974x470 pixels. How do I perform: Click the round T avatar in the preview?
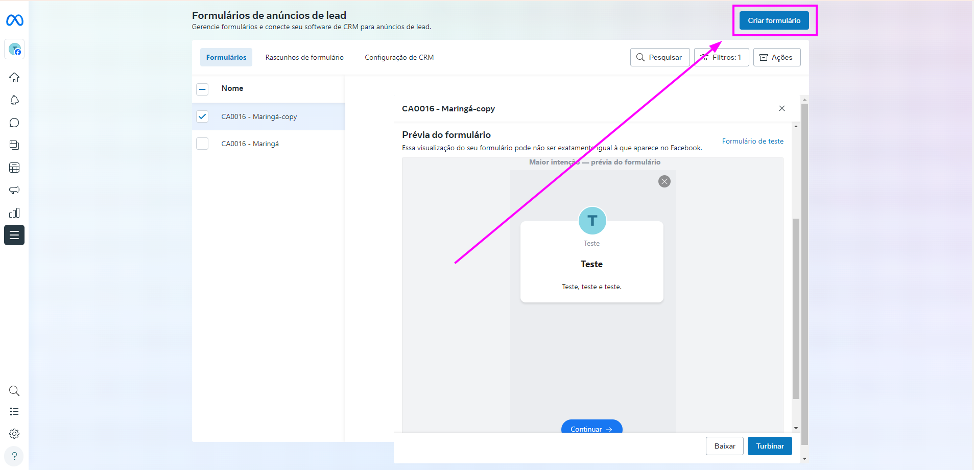(592, 221)
